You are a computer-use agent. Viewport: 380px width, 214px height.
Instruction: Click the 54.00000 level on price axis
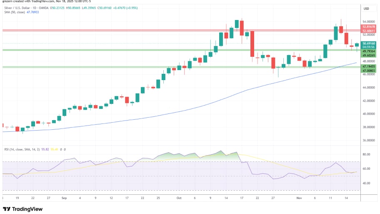(369, 22)
